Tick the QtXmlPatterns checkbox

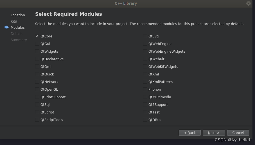(145, 82)
